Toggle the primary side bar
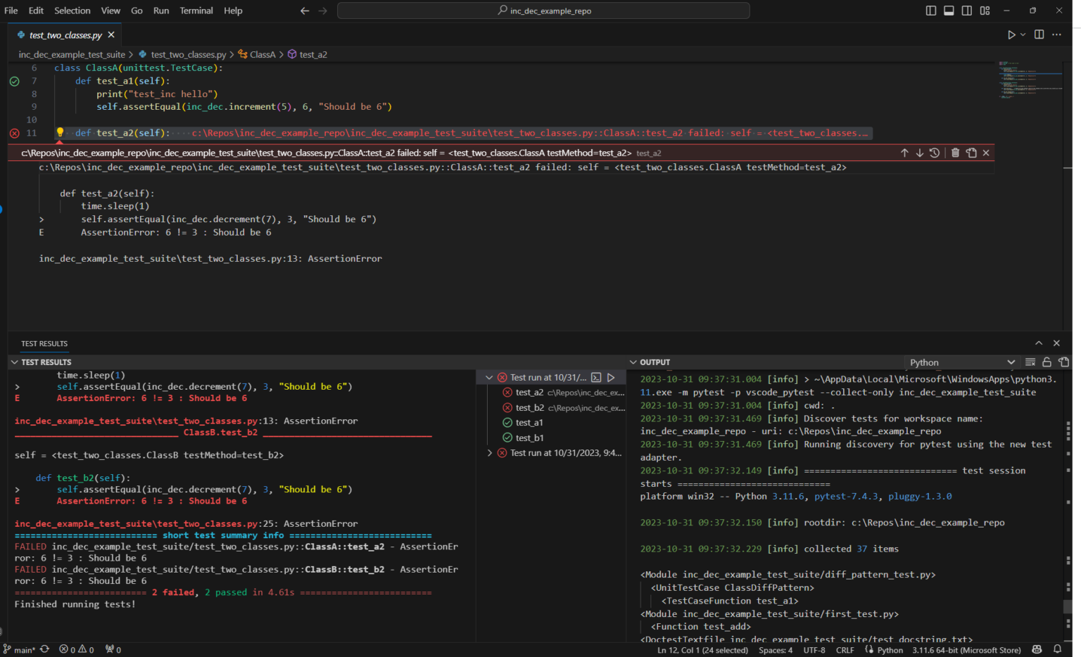This screenshot has height=657, width=1081. [x=931, y=11]
